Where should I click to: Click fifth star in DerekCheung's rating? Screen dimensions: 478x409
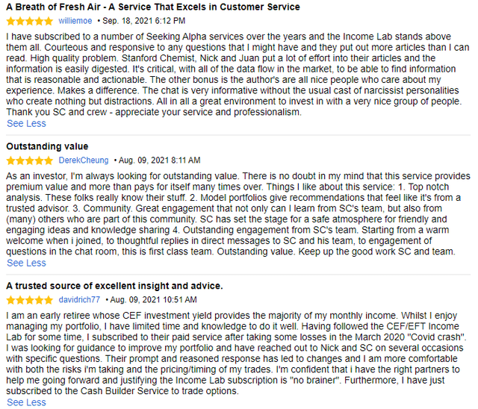(48, 160)
